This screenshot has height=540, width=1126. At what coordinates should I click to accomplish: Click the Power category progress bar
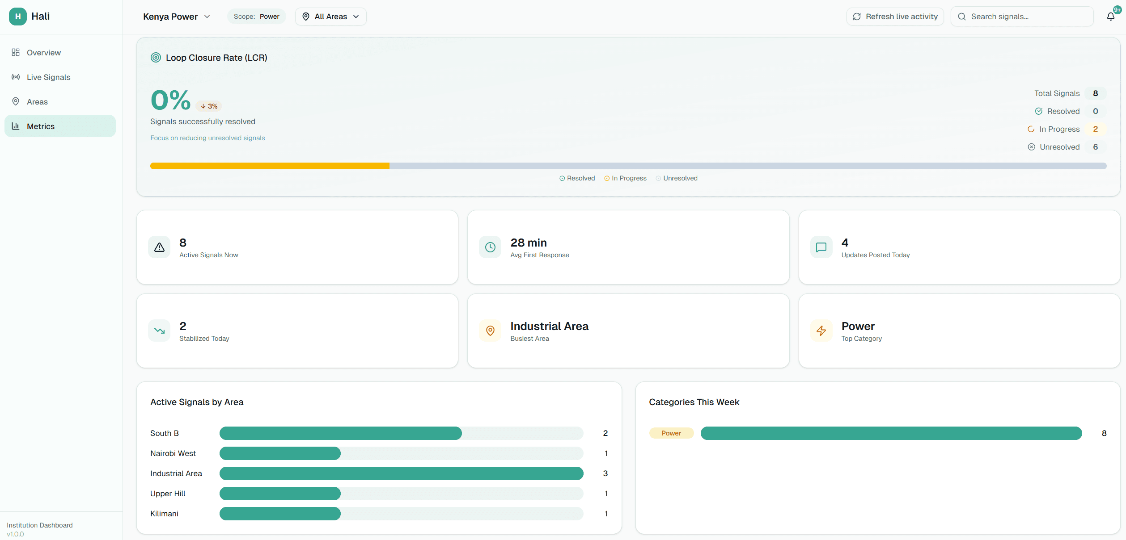891,433
